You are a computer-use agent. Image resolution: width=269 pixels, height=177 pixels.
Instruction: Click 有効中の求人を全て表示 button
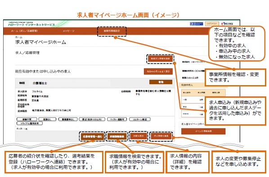[158, 71]
